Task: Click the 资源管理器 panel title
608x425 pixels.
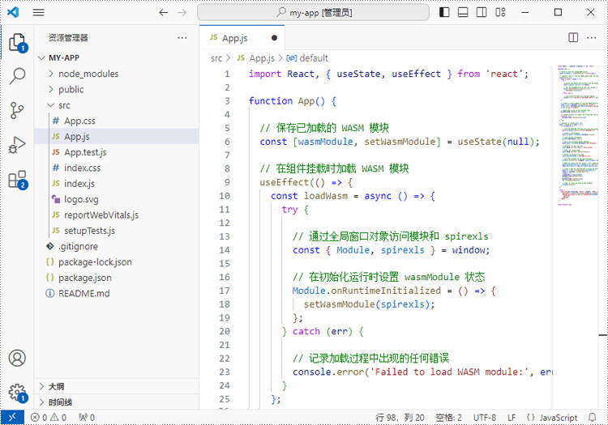Action: click(x=68, y=37)
